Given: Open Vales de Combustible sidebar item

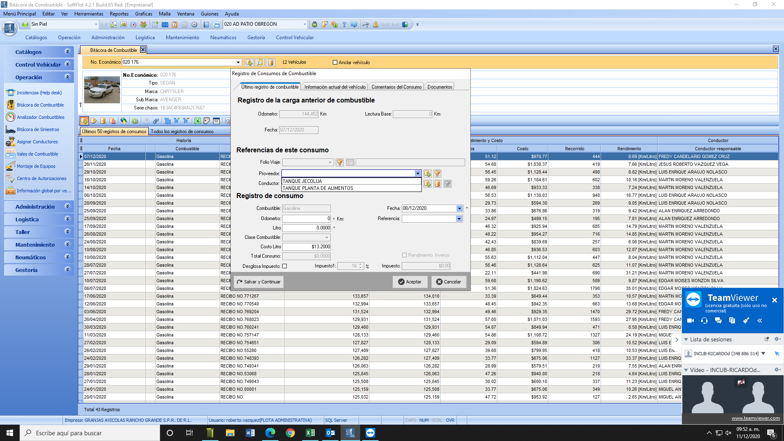Looking at the screenshot, I should point(37,154).
